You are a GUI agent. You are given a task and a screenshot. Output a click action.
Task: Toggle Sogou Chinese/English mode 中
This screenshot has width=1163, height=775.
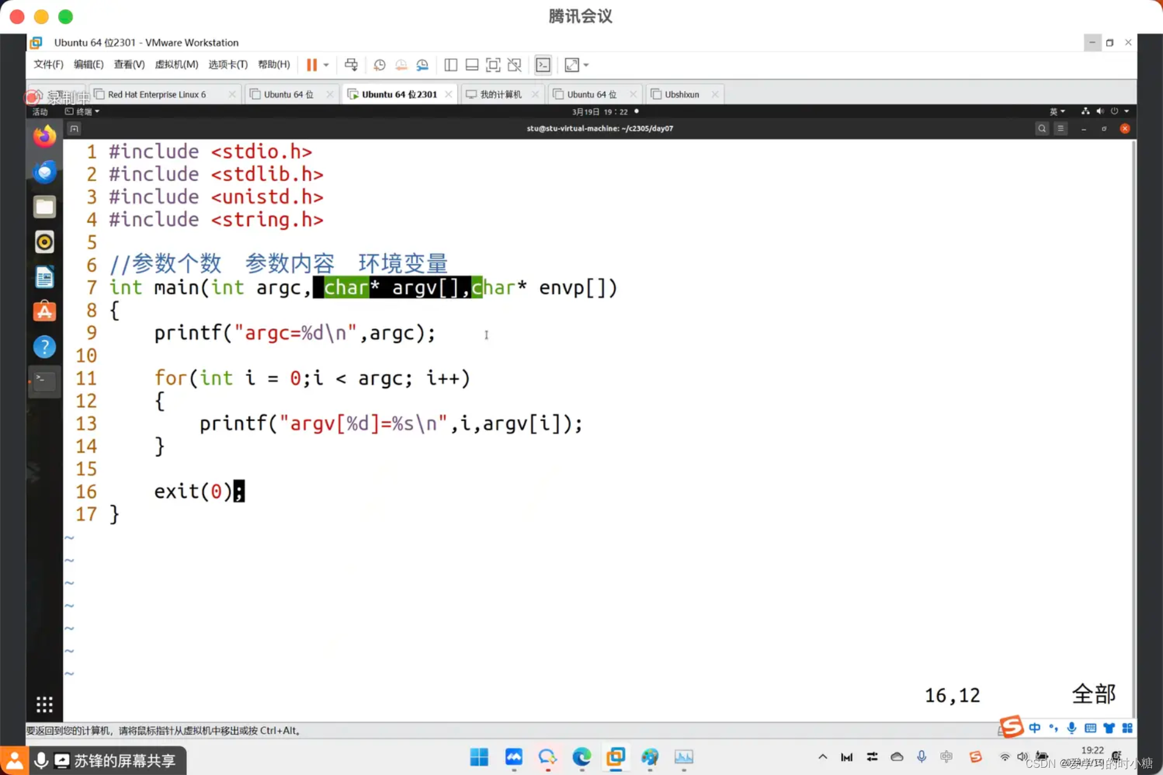[1035, 728]
